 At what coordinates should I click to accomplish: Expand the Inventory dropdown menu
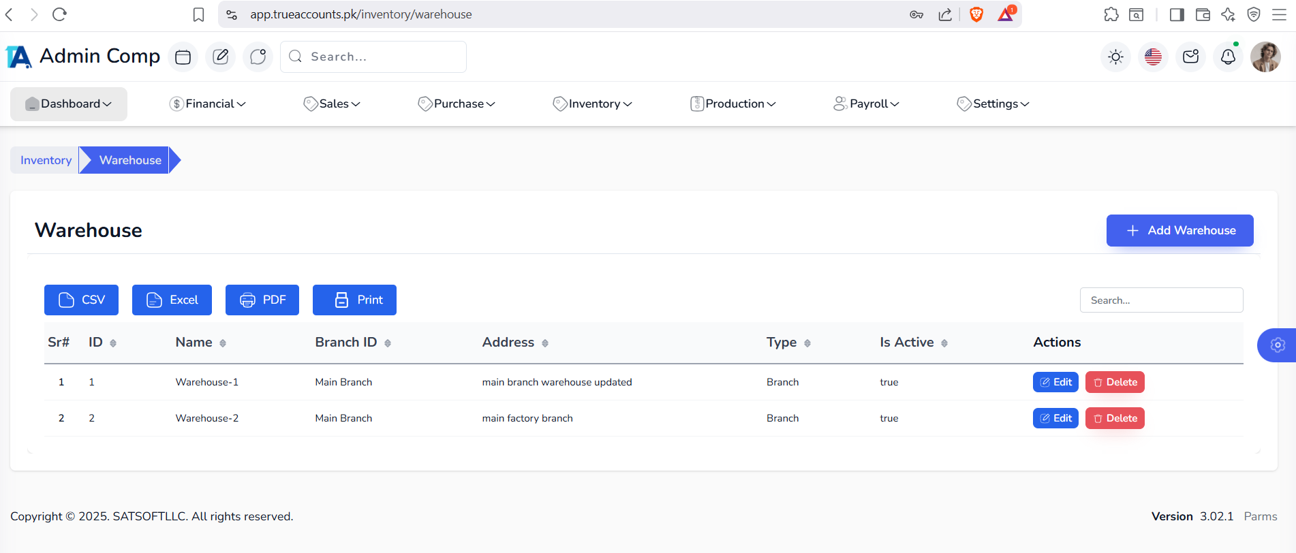pyautogui.click(x=592, y=104)
